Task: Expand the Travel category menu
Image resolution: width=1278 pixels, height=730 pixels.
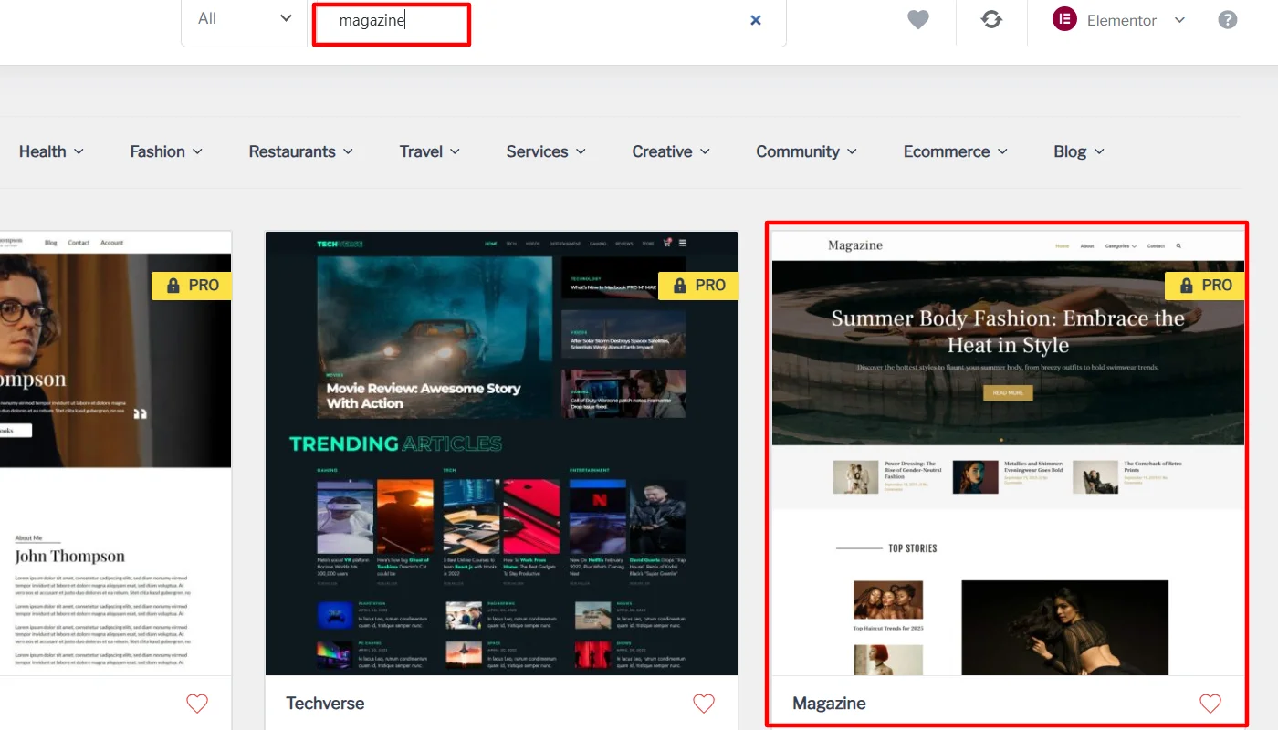Action: tap(430, 151)
